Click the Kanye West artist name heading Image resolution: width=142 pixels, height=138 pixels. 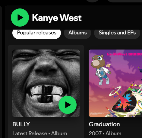[57, 18]
